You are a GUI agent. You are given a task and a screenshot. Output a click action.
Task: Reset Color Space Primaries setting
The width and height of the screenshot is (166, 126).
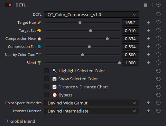(x=158, y=103)
